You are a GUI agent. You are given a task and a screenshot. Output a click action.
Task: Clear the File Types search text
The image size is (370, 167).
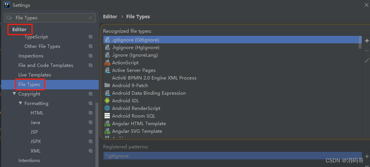(x=90, y=18)
